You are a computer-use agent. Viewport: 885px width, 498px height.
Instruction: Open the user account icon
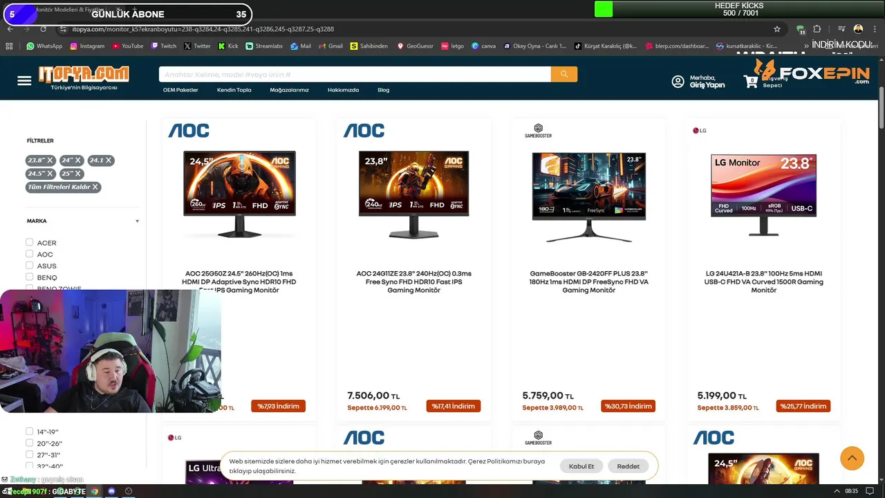pos(678,82)
